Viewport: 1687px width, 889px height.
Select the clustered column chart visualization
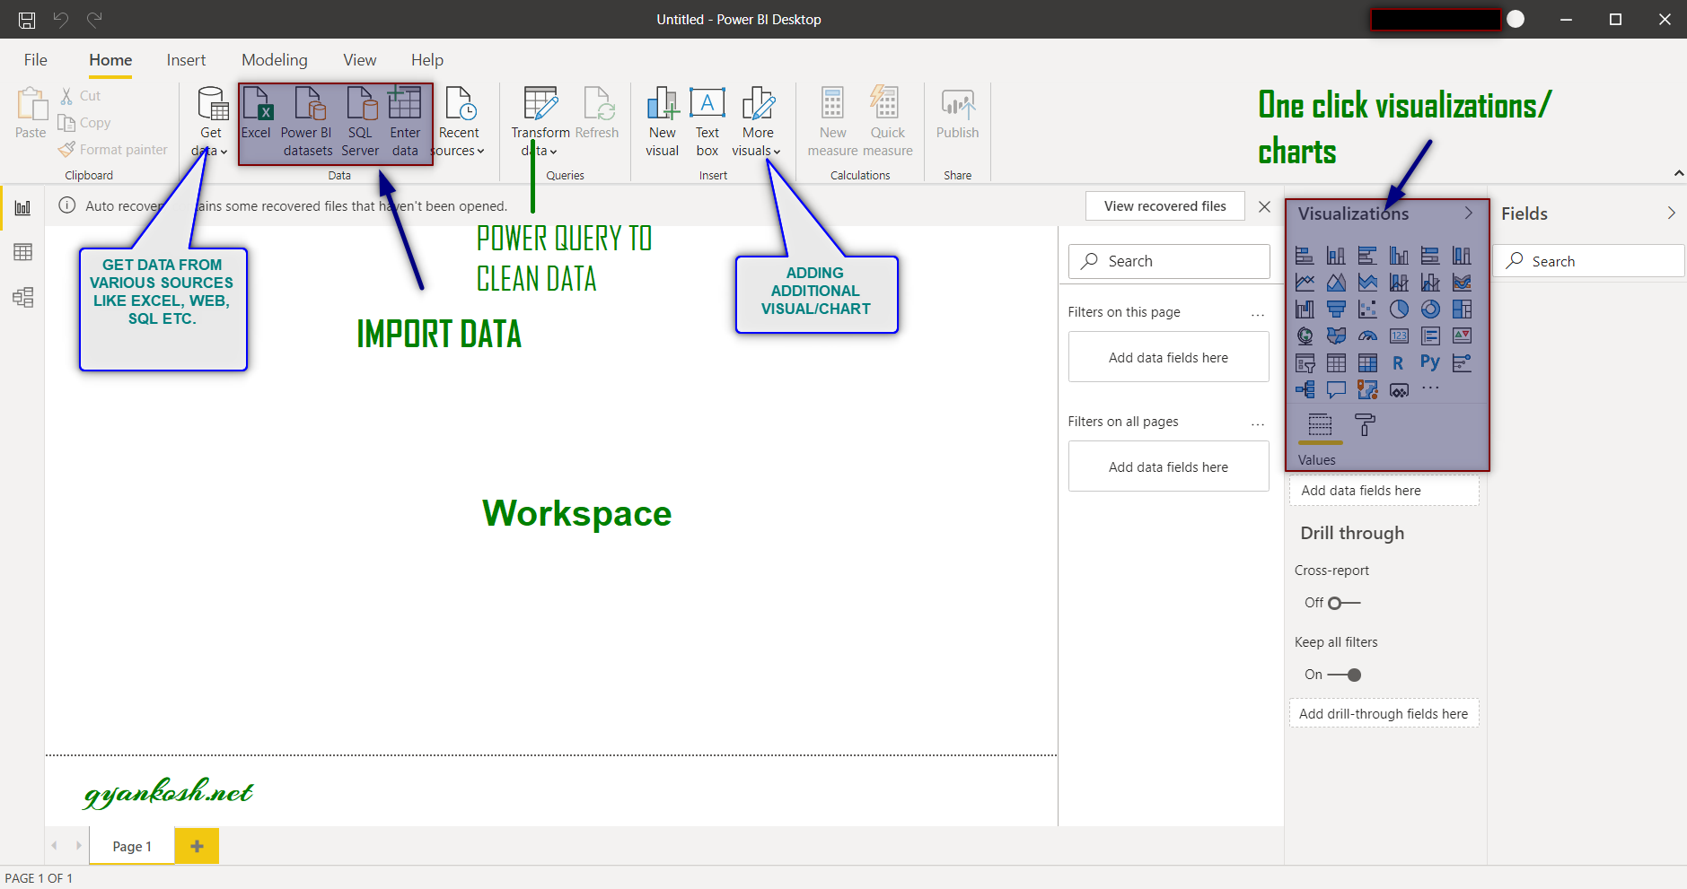(x=1399, y=256)
